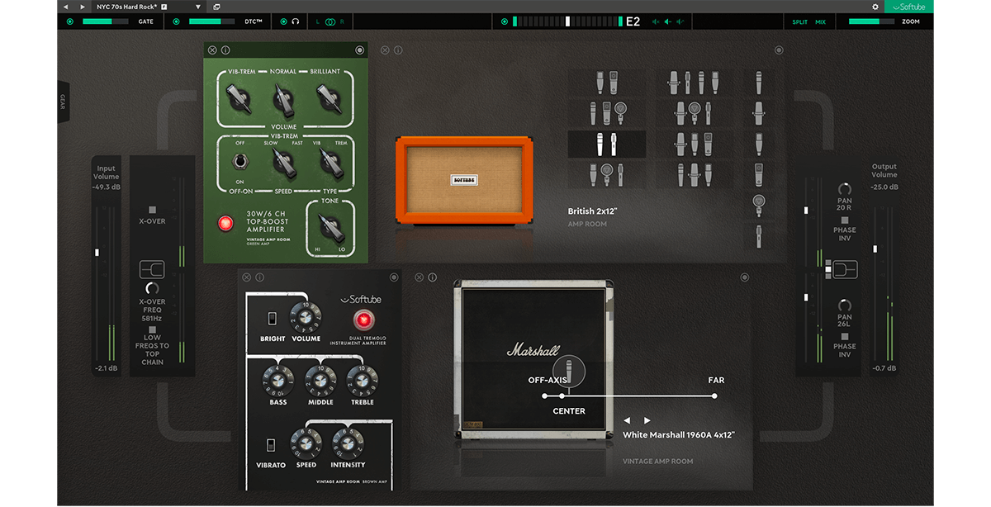Select the highlighted pencil mic pair

coord(607,144)
